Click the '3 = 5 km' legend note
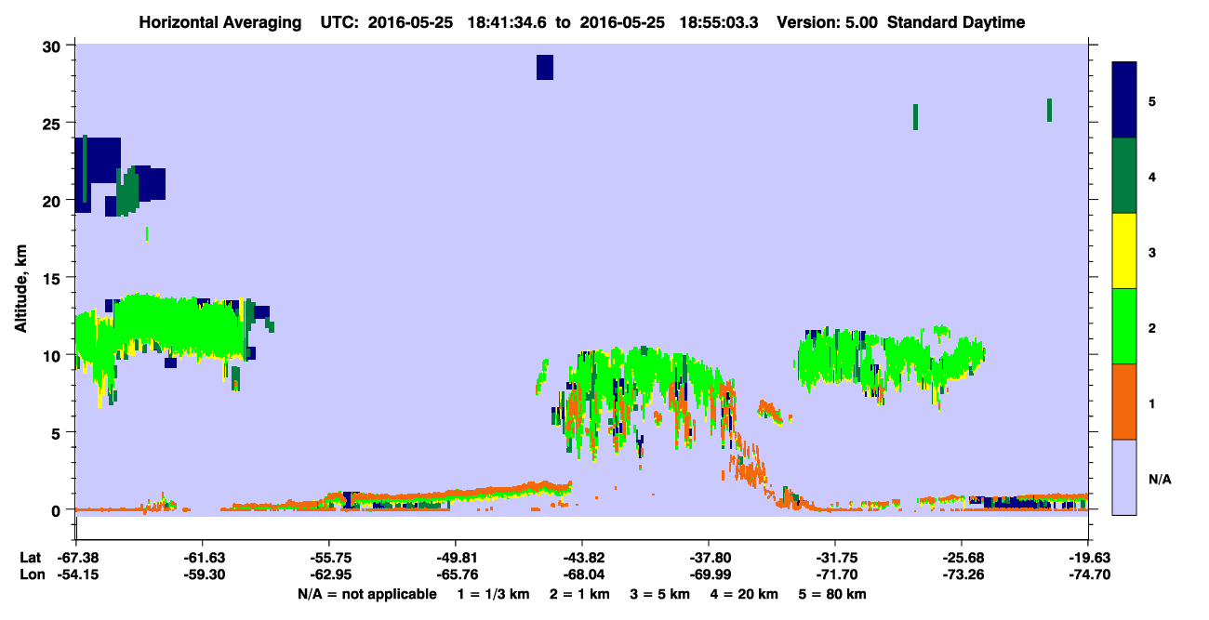 tap(663, 594)
